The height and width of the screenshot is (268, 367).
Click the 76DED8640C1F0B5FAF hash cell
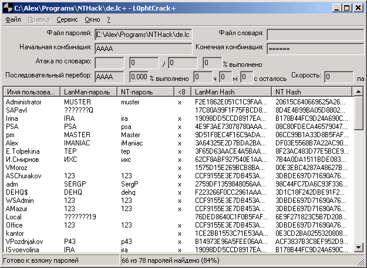click(x=231, y=217)
